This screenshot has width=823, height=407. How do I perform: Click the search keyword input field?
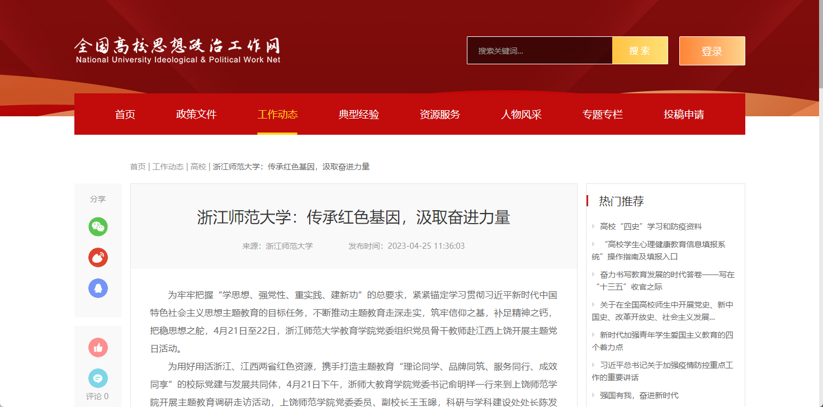[540, 51]
